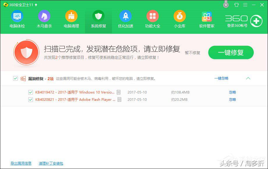The height and width of the screenshot is (169, 268).
Task: Switch to 优化加速 speedup
Action: coord(125,20)
